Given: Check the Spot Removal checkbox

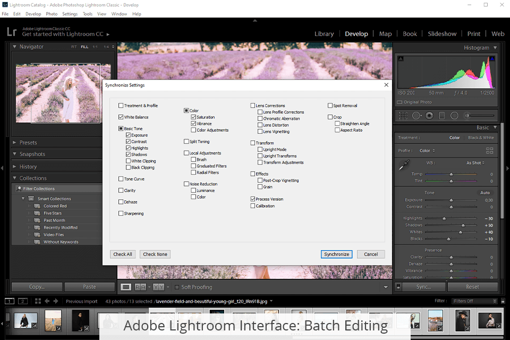Looking at the screenshot, I should pyautogui.click(x=330, y=105).
